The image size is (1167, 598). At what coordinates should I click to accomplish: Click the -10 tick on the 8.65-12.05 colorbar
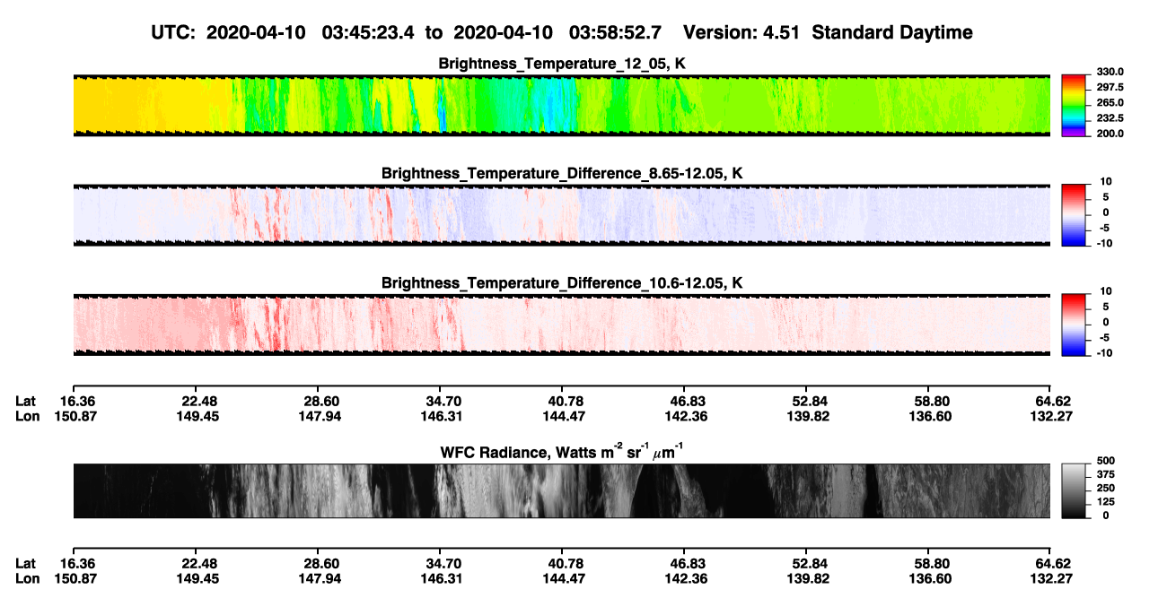1104,243
